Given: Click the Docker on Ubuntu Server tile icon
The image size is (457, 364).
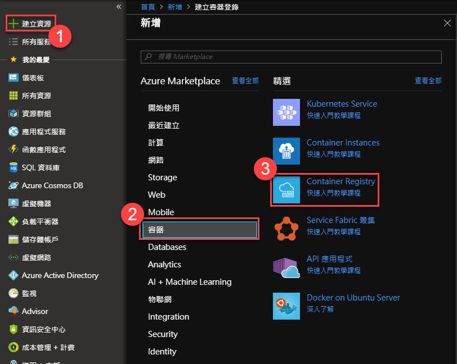Looking at the screenshot, I should [286, 306].
